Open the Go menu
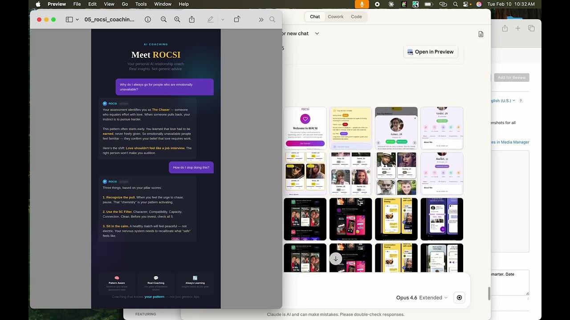Viewport: 570px width, 320px height. [125, 4]
